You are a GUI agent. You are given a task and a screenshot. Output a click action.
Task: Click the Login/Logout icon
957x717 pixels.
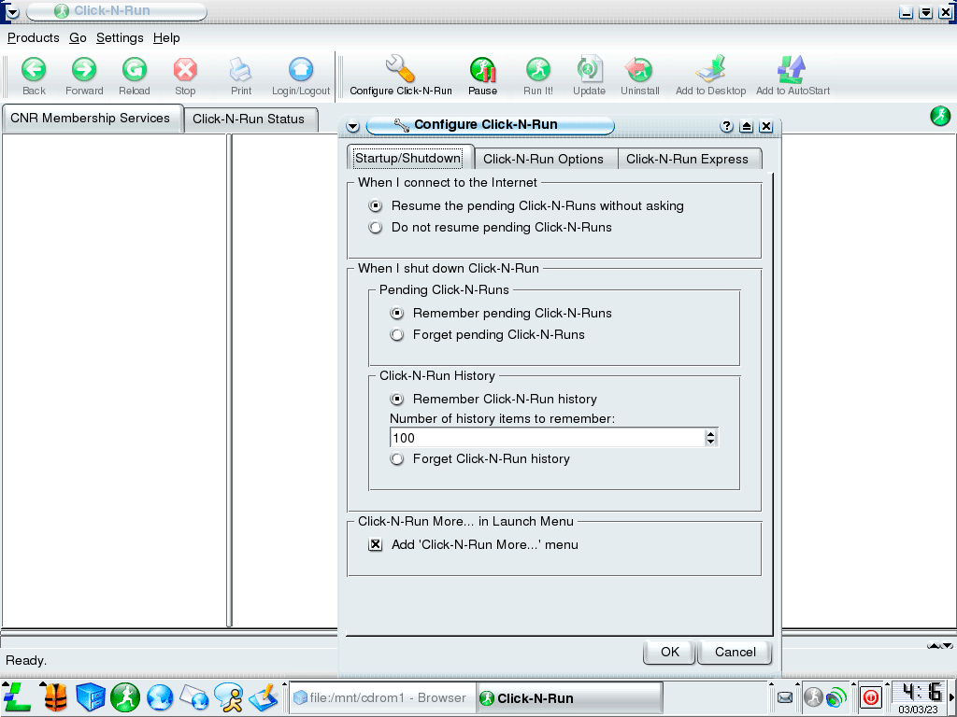click(301, 69)
